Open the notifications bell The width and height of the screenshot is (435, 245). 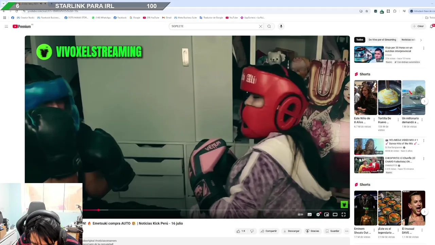pos(432,26)
